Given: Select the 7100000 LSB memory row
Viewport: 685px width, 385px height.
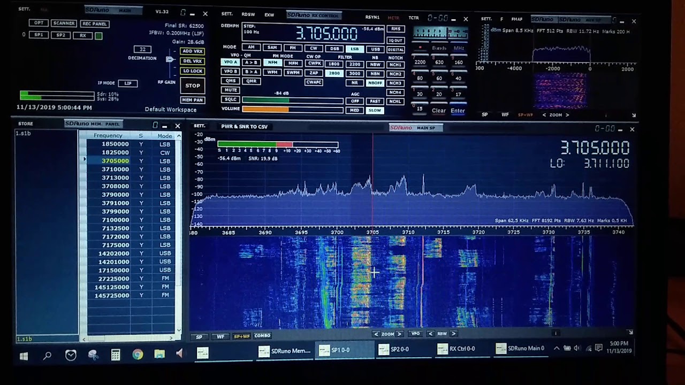Looking at the screenshot, I should [131, 220].
